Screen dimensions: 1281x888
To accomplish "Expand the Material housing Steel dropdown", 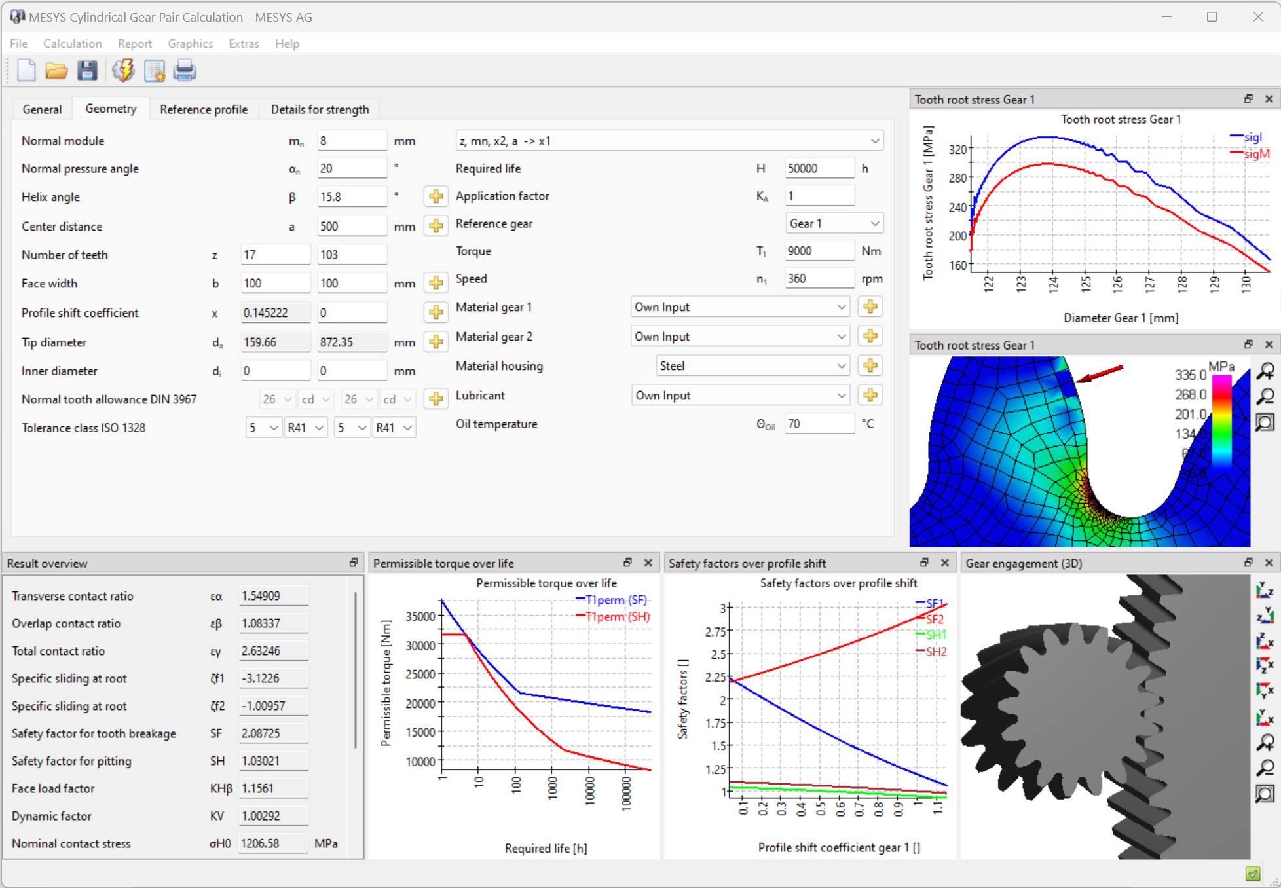I will coord(751,366).
